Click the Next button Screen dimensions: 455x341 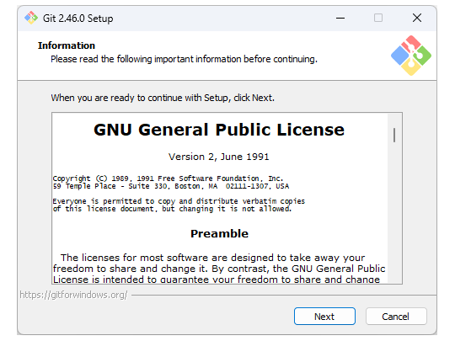click(324, 316)
